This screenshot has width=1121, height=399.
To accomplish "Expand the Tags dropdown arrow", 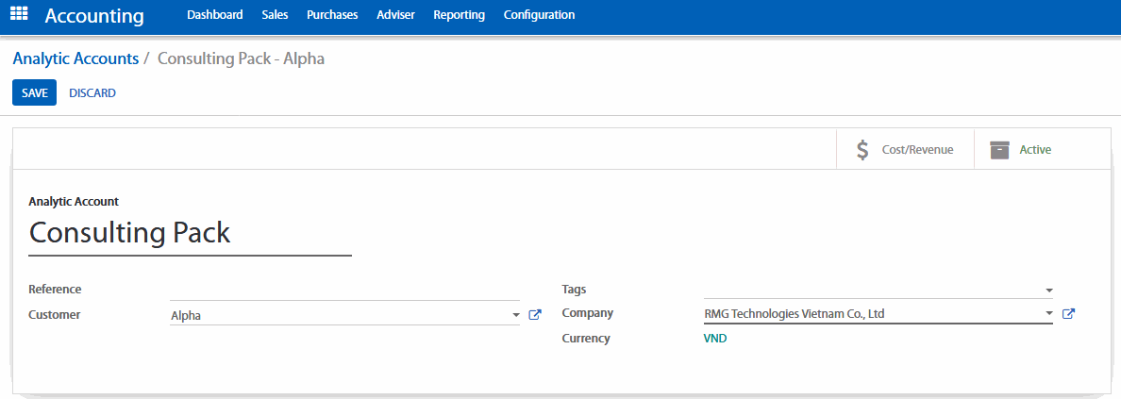I will pos(1048,290).
